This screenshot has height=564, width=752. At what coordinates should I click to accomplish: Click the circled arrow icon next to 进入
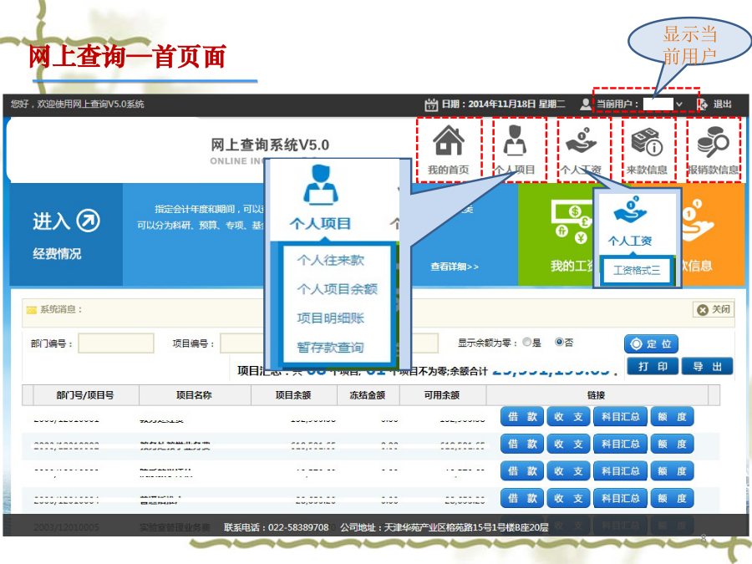(x=89, y=221)
